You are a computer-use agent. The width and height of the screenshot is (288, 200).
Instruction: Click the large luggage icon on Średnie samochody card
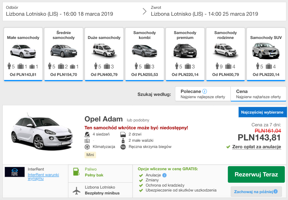click(61, 66)
